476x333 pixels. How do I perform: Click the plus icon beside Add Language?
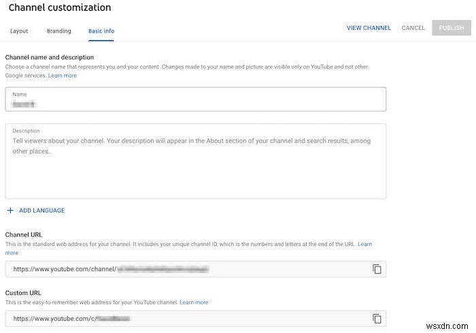click(10, 211)
